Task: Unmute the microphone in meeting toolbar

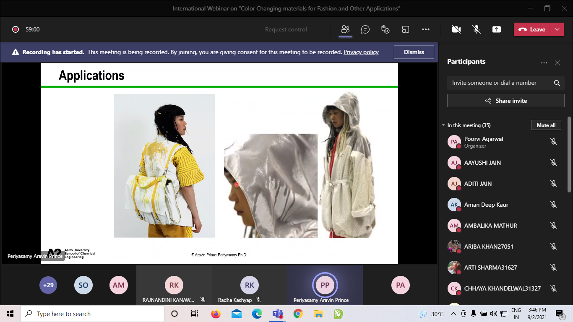Action: [x=476, y=29]
